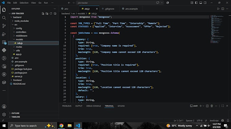The width and height of the screenshot is (231, 129).
Task: Open the Thunder Client lightning icon
Action: tap(4, 74)
